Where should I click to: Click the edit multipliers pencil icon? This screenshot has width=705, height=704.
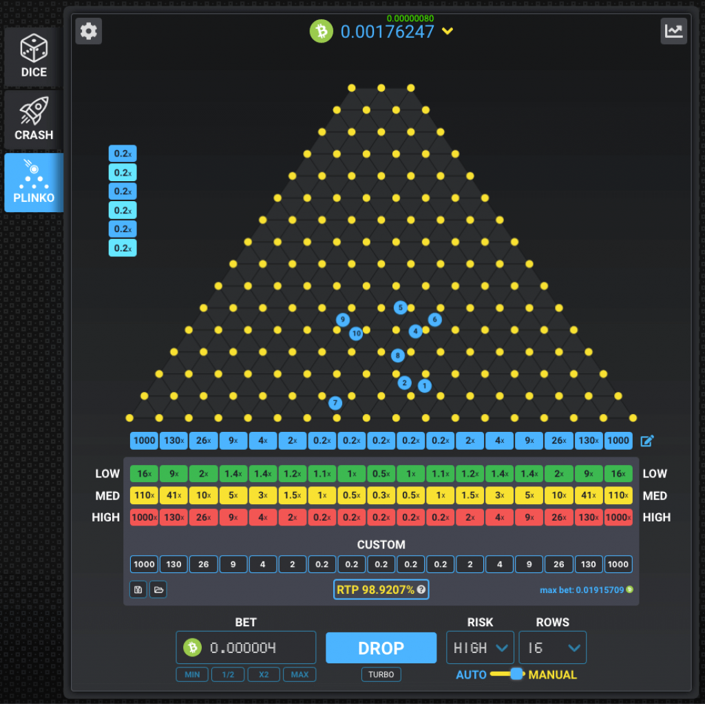[x=646, y=441]
